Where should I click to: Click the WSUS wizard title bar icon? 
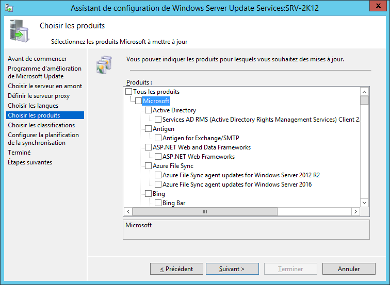[x=9, y=8]
